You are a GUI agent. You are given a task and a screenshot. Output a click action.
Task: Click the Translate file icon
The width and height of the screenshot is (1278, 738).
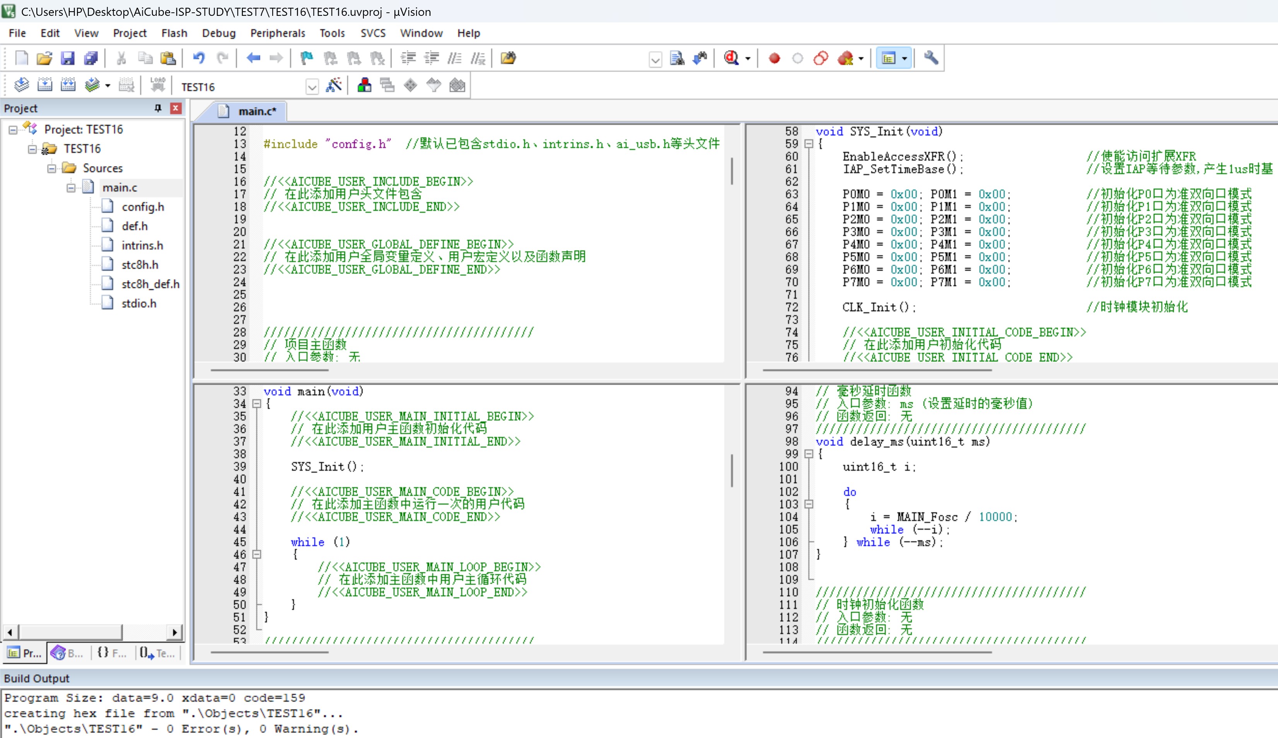click(21, 85)
